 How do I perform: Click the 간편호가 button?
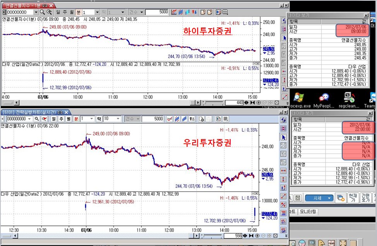365,198
